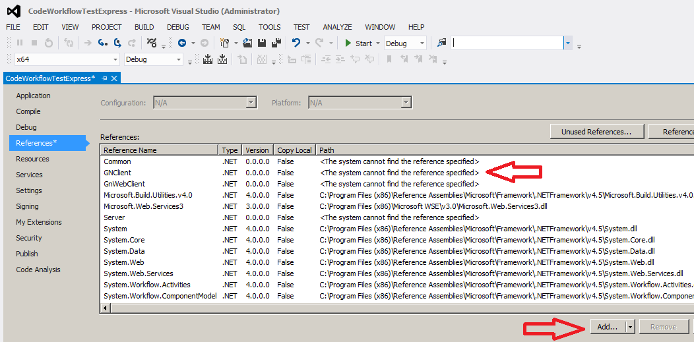Click inside the find text box
694x342 pixels.
(x=507, y=43)
